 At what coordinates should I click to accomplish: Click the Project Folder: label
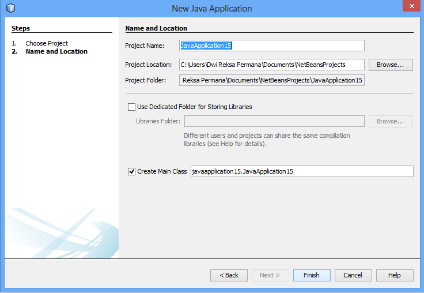pyautogui.click(x=145, y=80)
